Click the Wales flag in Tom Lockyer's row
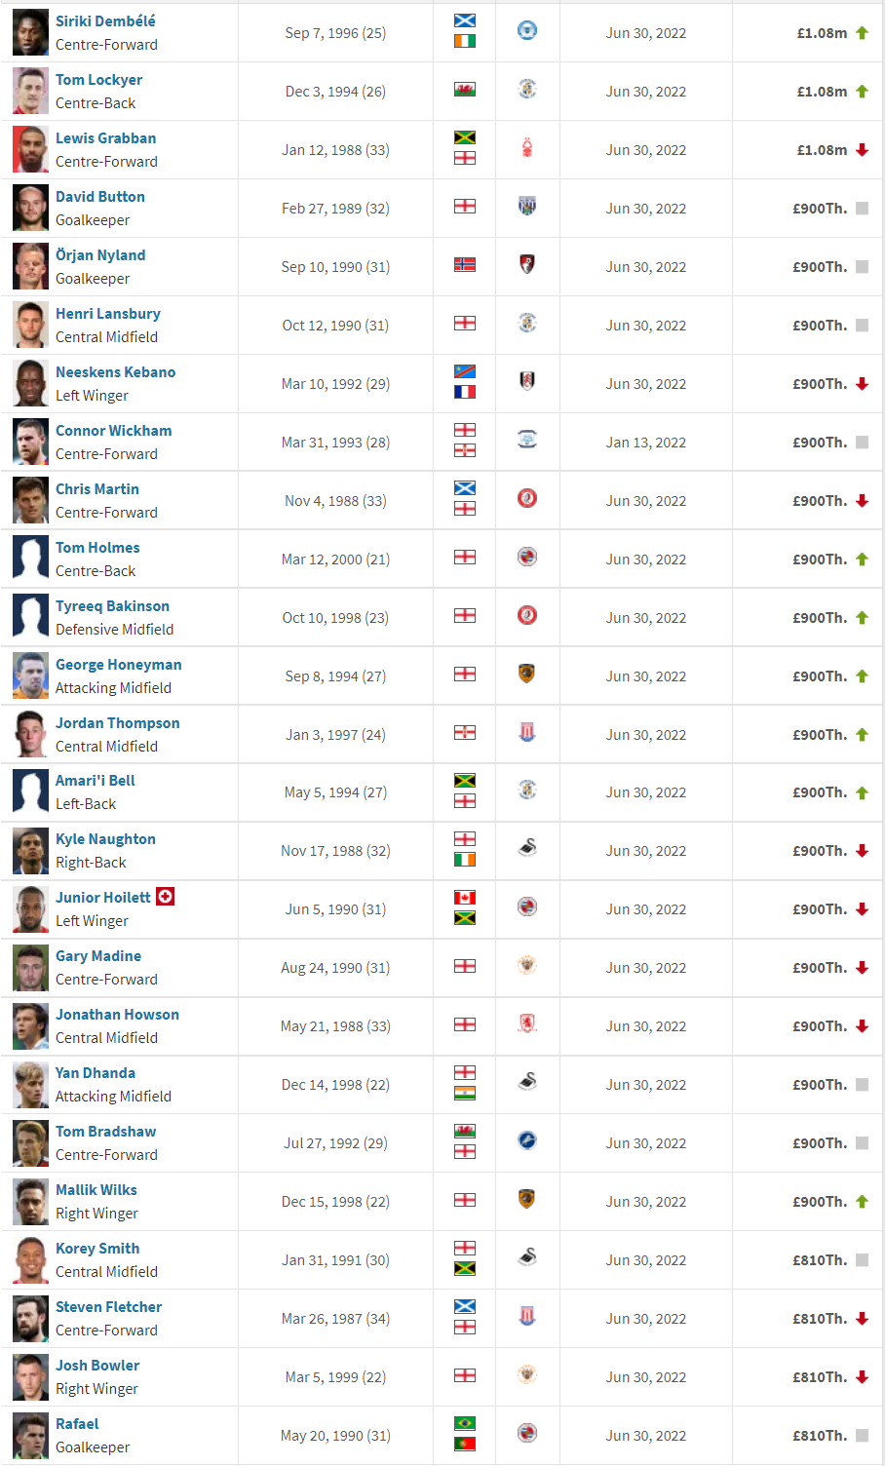 (465, 90)
